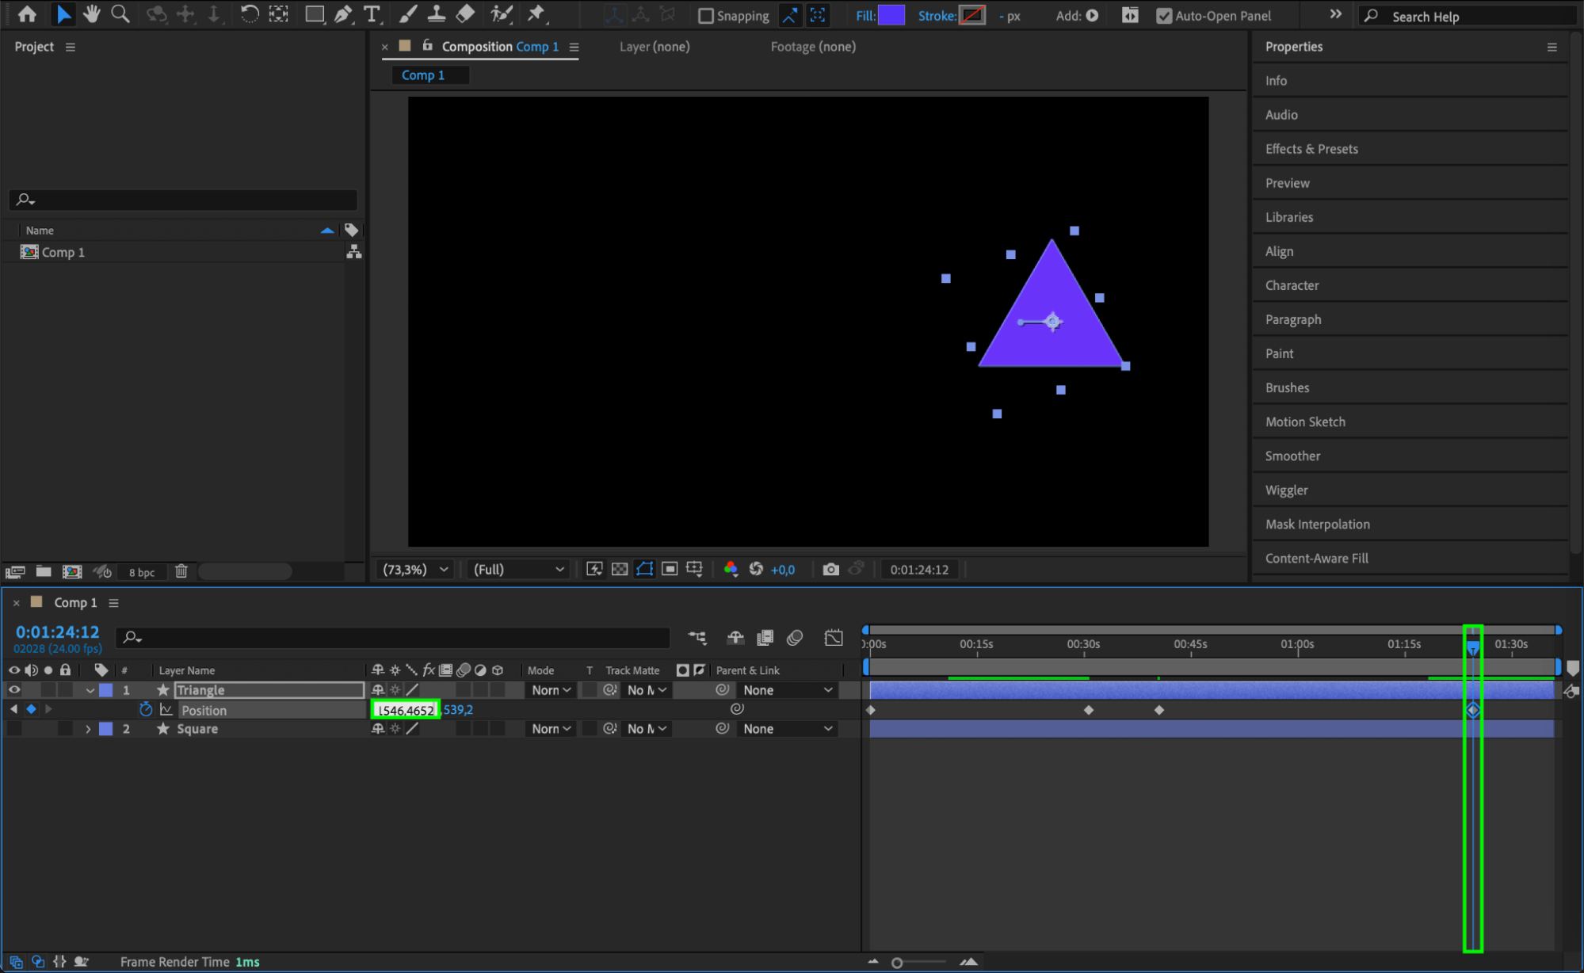Image resolution: width=1584 pixels, height=973 pixels.
Task: Select the Rectangle shape tool
Action: click(x=315, y=13)
